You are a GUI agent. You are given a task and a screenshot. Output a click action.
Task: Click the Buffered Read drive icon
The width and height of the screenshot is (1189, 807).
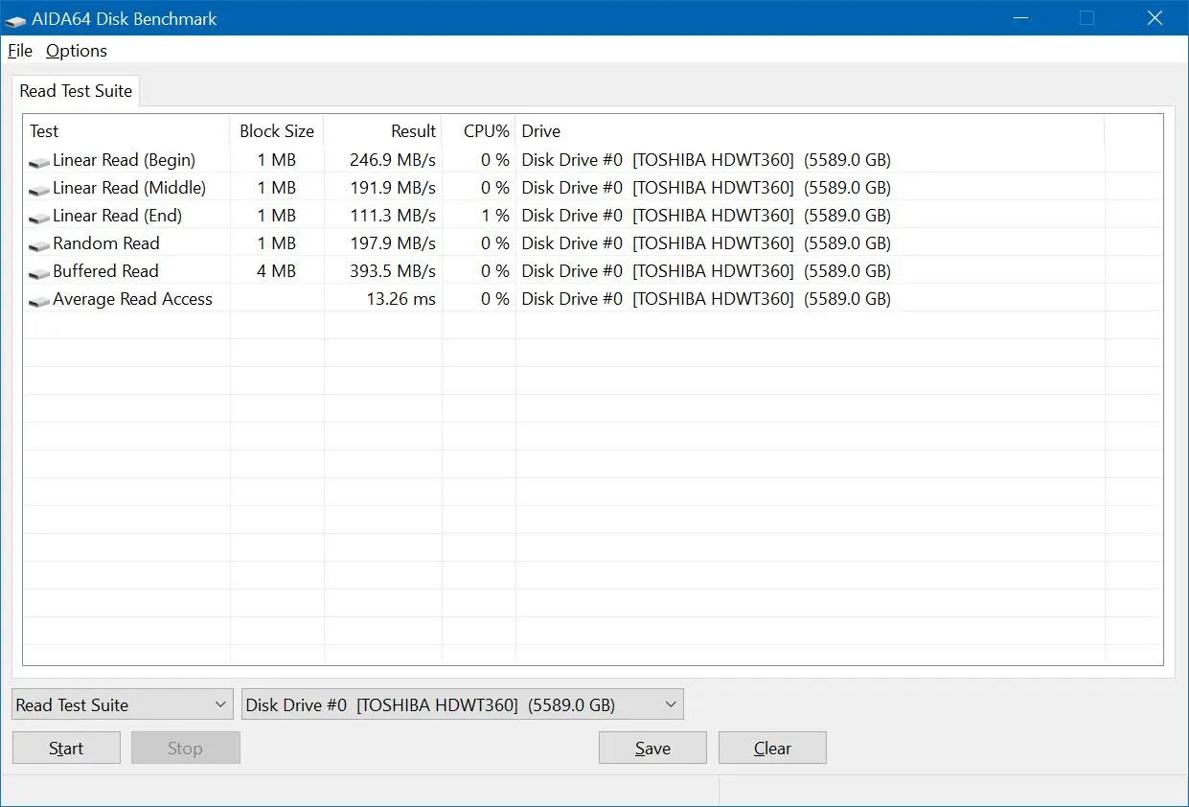pyautogui.click(x=39, y=273)
